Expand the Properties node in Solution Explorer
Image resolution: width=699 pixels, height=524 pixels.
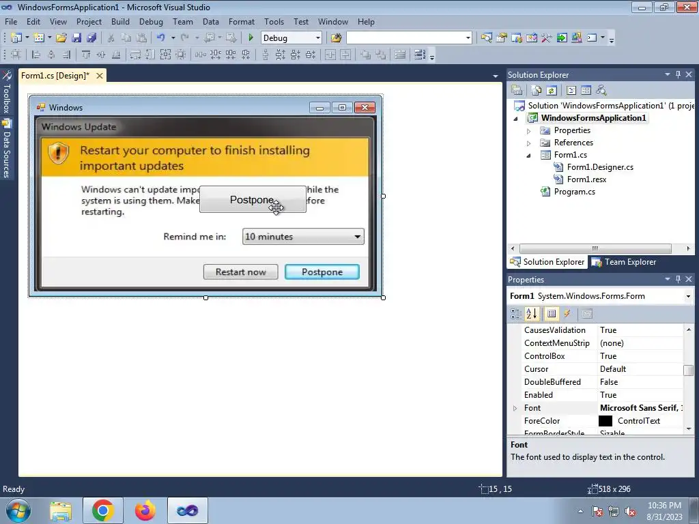click(x=529, y=131)
